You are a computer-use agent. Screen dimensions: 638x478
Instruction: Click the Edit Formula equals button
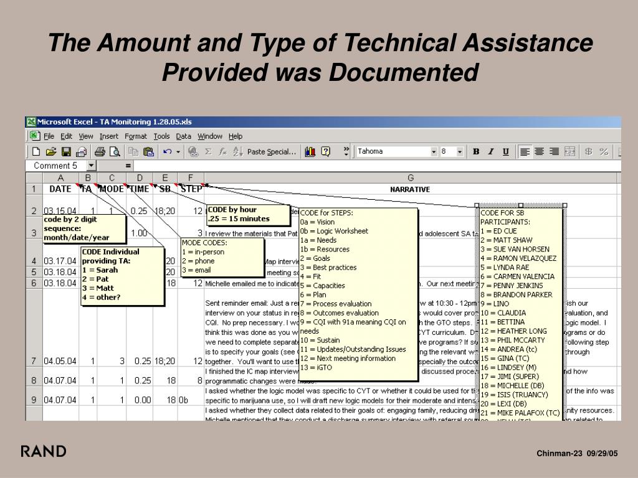click(x=128, y=166)
